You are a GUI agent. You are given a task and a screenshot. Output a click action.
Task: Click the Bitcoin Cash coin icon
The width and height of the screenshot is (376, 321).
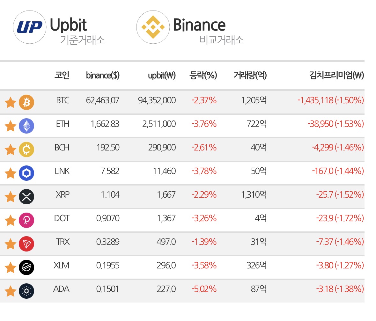point(26,150)
